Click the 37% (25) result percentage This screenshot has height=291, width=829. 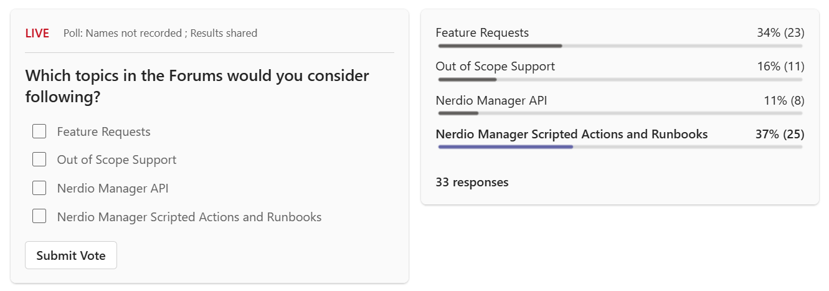(x=780, y=134)
